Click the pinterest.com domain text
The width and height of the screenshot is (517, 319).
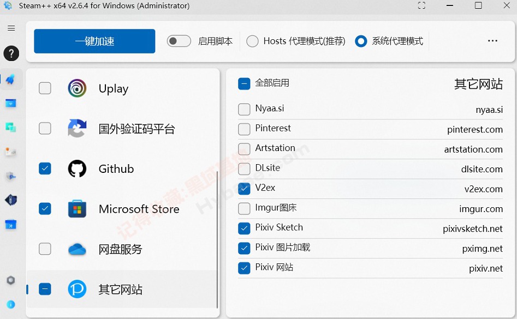475,129
